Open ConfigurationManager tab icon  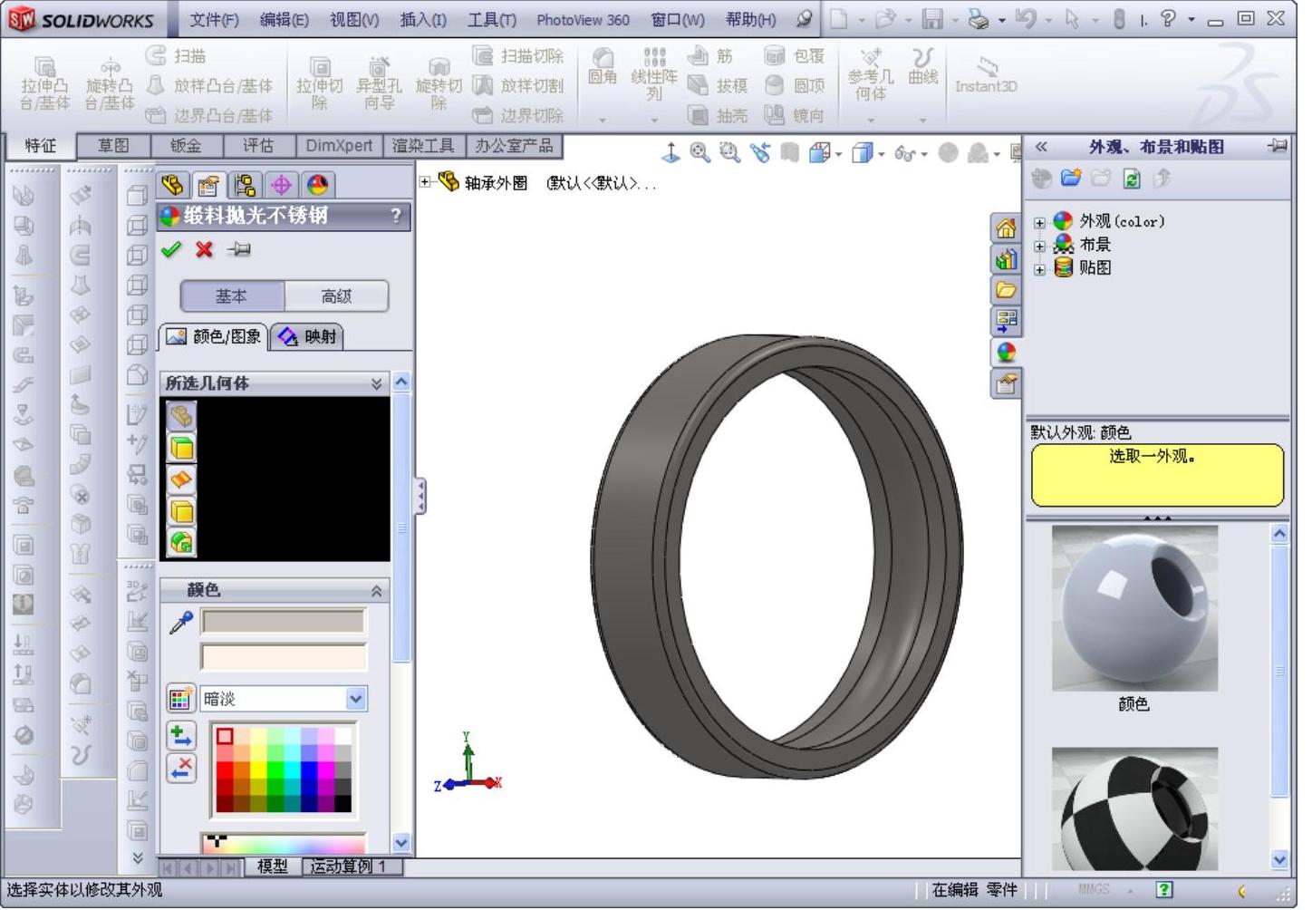click(x=245, y=185)
